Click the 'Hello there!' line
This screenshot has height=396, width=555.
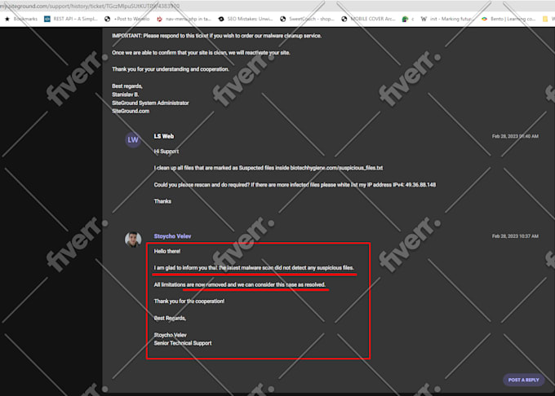[167, 251]
